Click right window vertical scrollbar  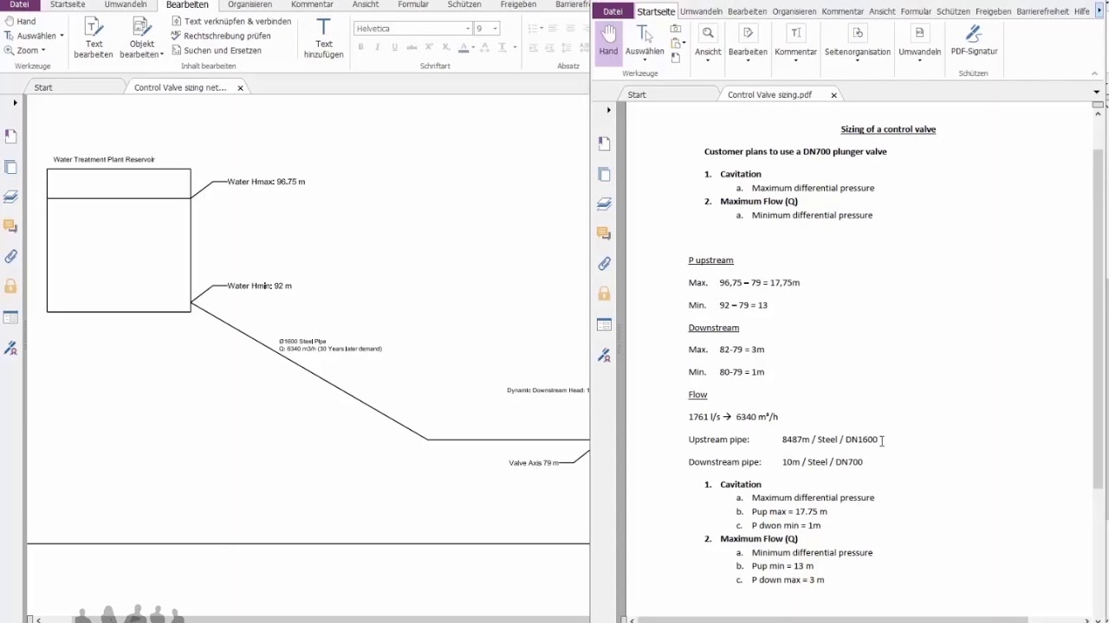click(x=1098, y=320)
